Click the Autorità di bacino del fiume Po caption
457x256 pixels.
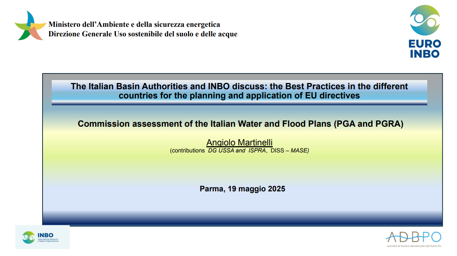click(414, 245)
